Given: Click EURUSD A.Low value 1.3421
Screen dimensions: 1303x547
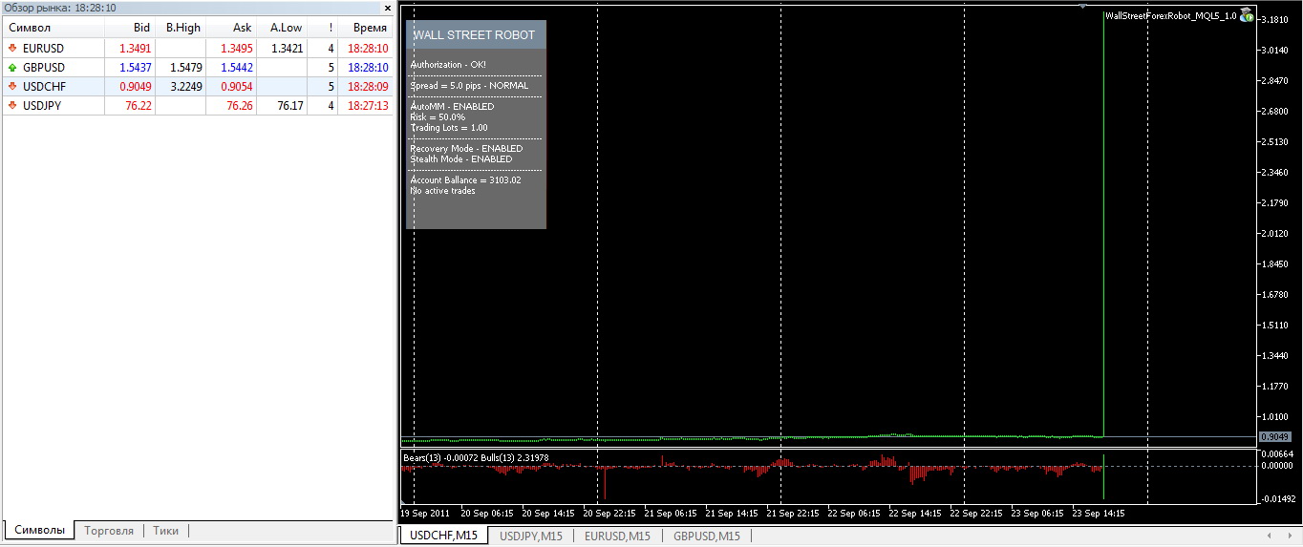Looking at the screenshot, I should [x=288, y=48].
